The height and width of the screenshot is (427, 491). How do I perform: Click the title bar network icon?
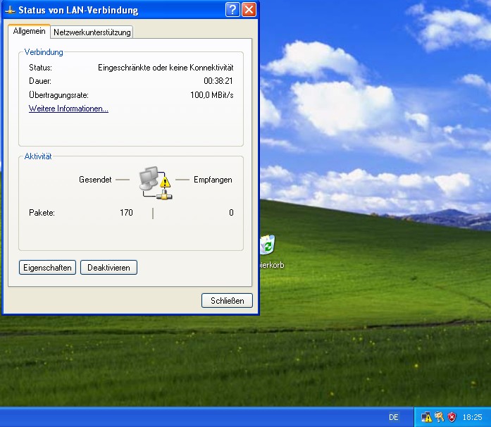pyautogui.click(x=10, y=10)
